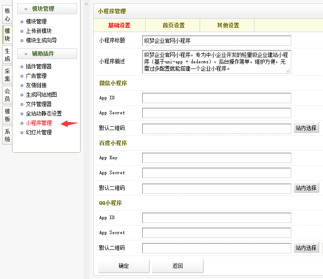323x279 pixels.
Task: Collapse the 辅助插件 section header
Action: click(47, 53)
